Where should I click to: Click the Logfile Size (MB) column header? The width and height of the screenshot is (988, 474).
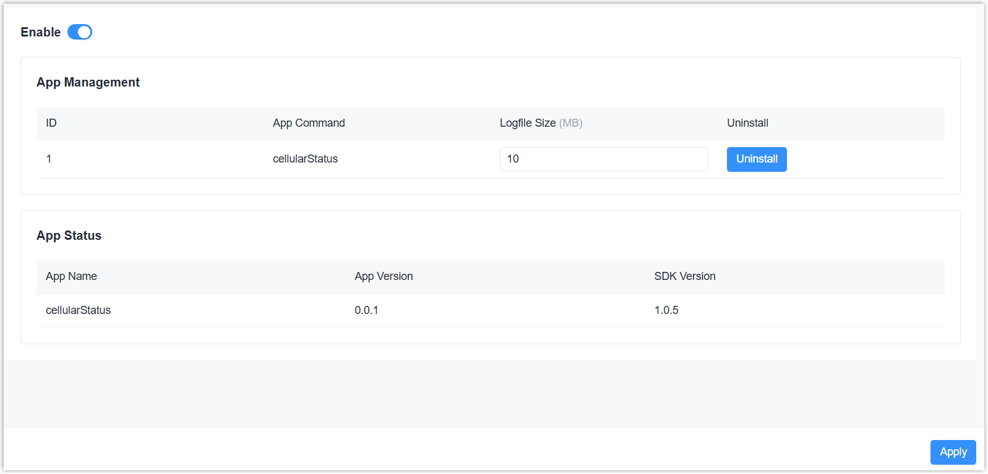[528, 123]
